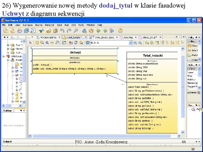Click the Build Main Project icon

tap(84, 31)
